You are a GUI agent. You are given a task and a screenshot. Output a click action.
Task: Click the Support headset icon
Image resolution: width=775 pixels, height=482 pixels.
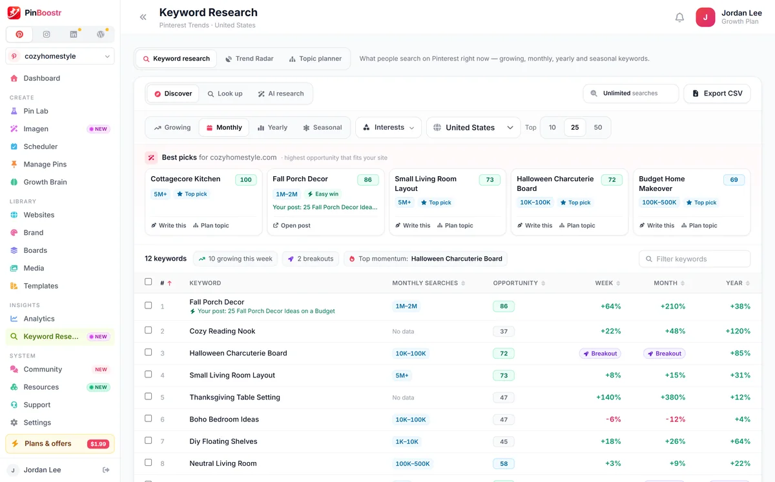click(14, 405)
